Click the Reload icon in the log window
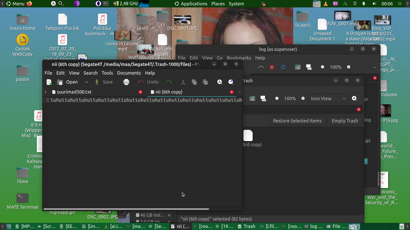Viewport: 410px width, 230px height. pyautogui.click(x=283, y=67)
